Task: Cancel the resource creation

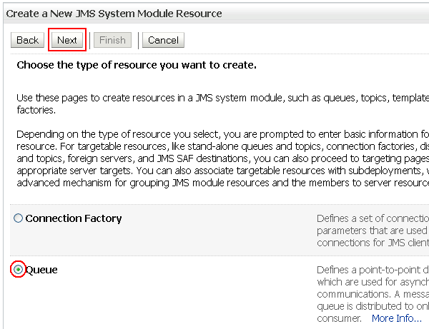Action: pyautogui.click(x=164, y=40)
